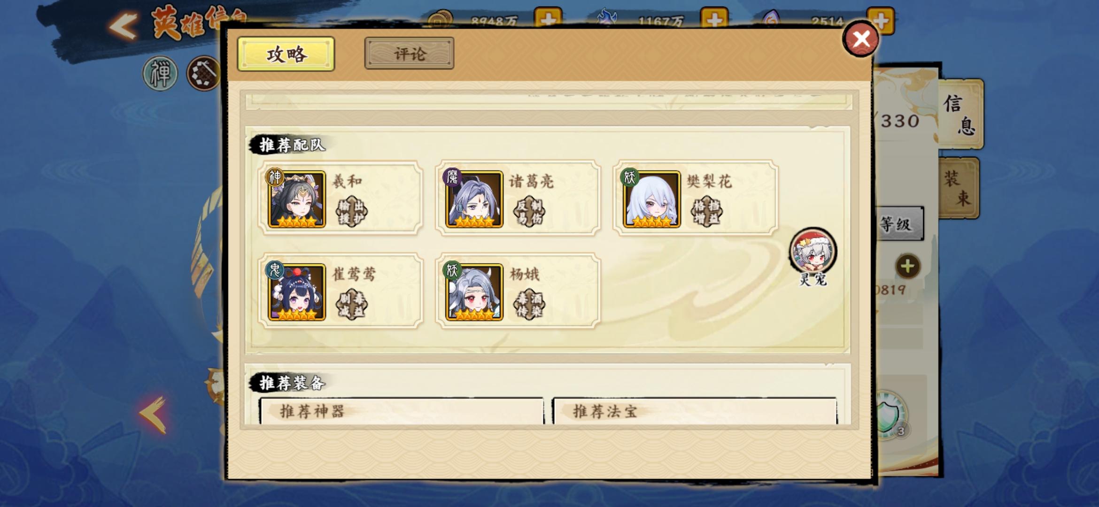Open the 灵宠 pet icon

tap(813, 251)
